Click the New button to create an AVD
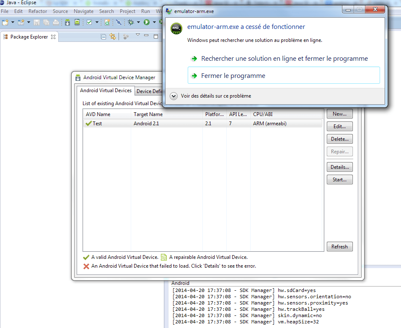The image size is (401, 328). [339, 114]
